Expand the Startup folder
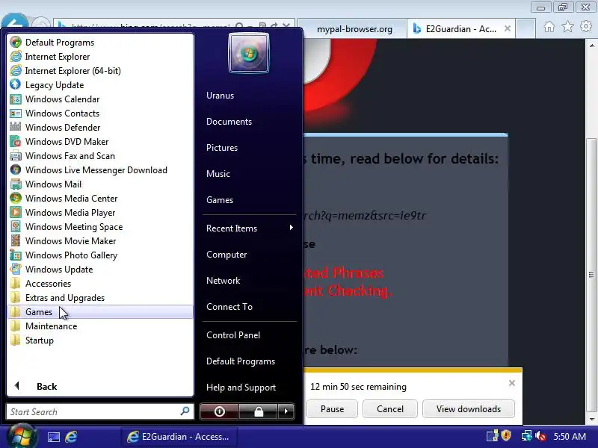The image size is (598, 448). [x=100, y=340]
